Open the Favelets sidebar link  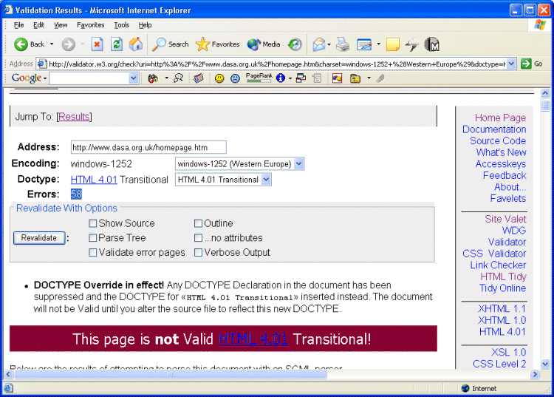507,198
